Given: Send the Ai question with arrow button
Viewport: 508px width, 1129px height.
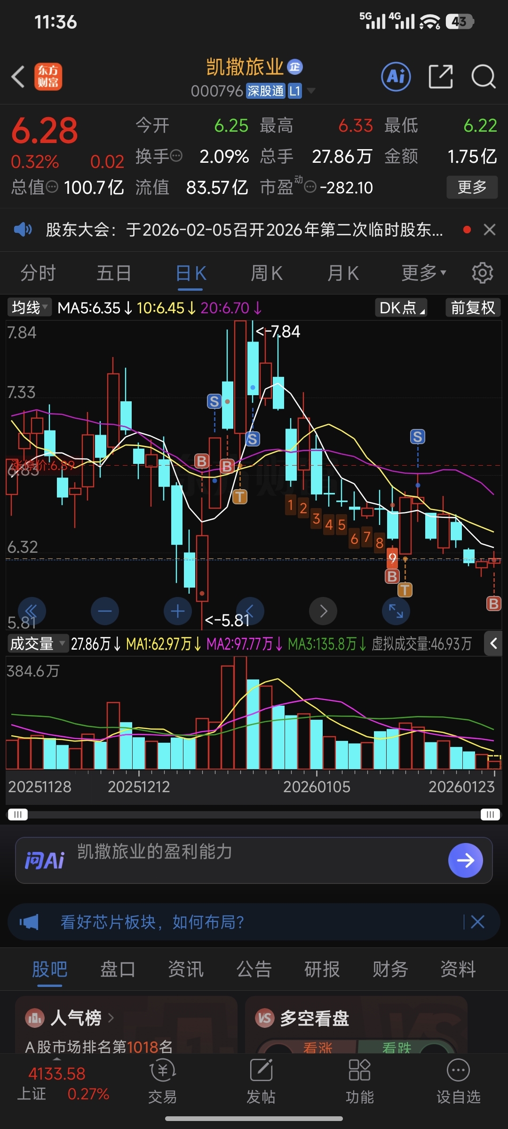Looking at the screenshot, I should pyautogui.click(x=465, y=860).
